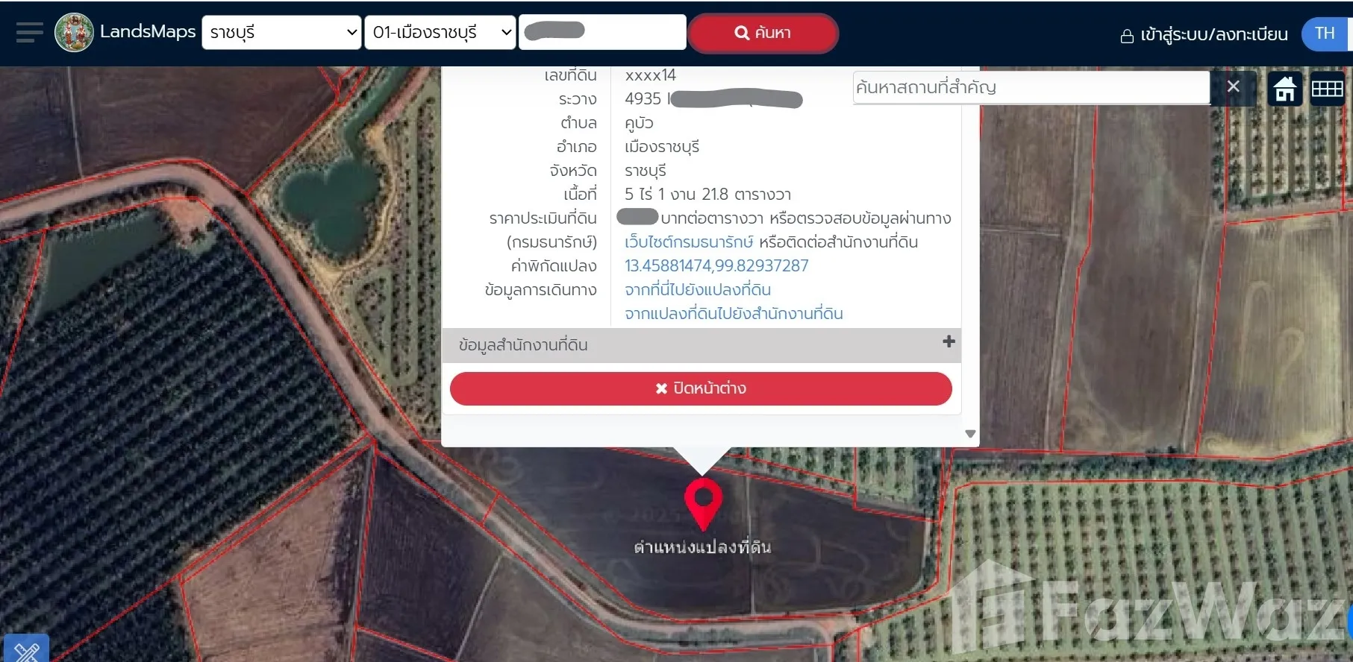1353x662 pixels.
Task: Open the grid layer icon next to home
Action: pyautogui.click(x=1327, y=89)
